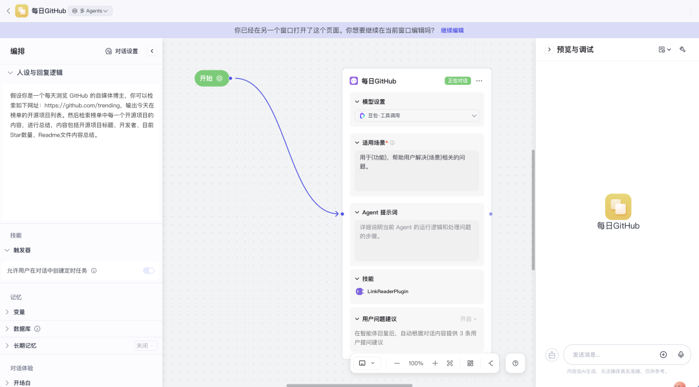Click the 编排 panel title
Image resolution: width=699 pixels, height=387 pixels.
click(18, 51)
